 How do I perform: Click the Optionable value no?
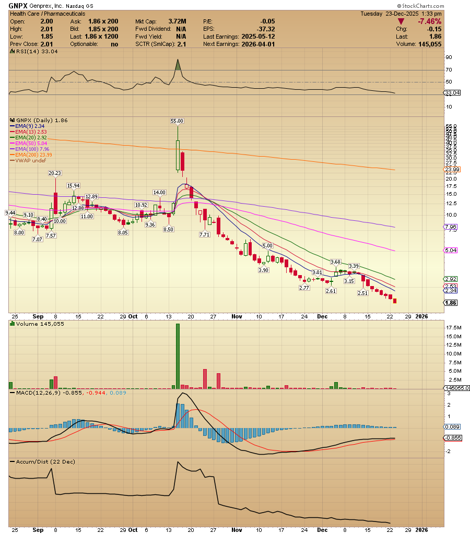coord(114,44)
